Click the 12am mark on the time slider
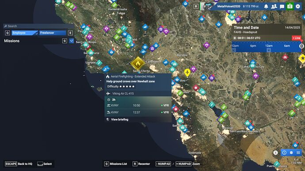The height and width of the screenshot is (171, 305). [269, 46]
